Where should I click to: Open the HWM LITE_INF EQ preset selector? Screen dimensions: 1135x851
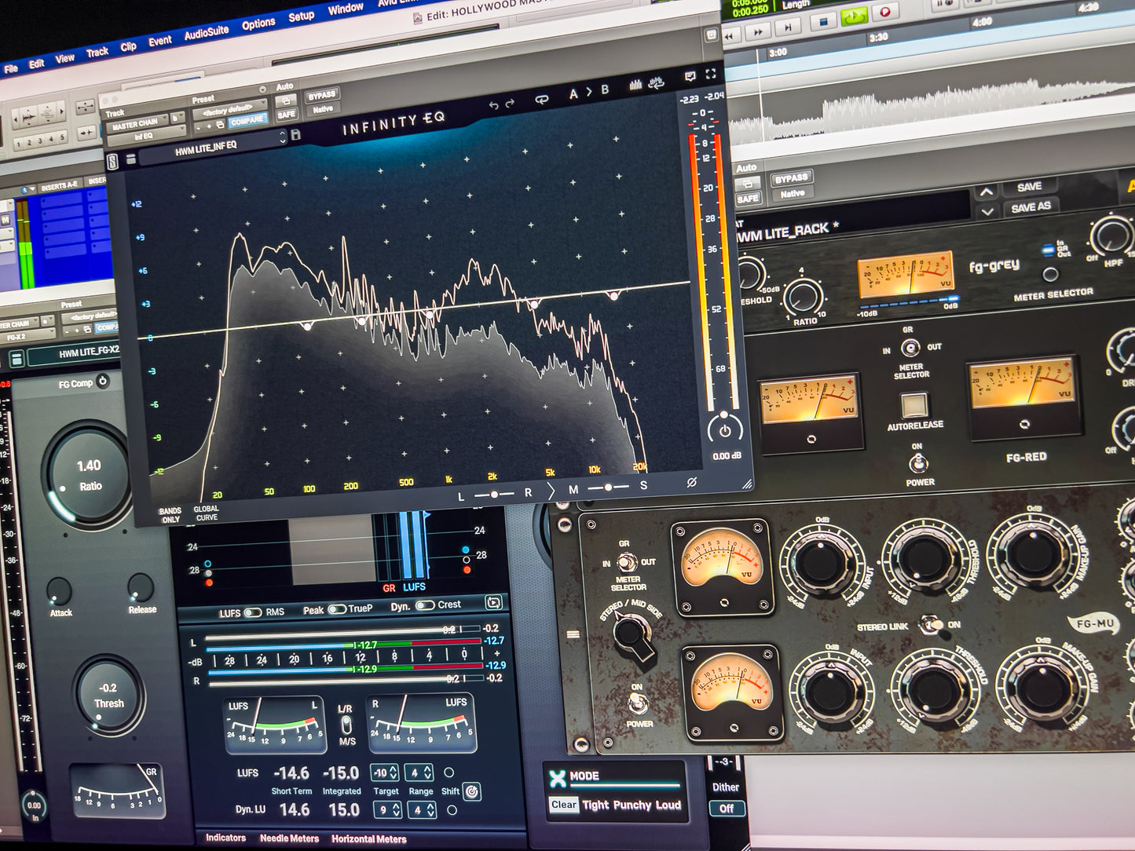coord(212,147)
